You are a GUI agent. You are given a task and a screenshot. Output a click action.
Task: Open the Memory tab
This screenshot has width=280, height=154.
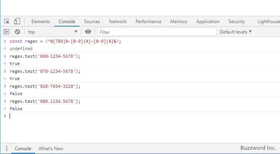tap(179, 22)
